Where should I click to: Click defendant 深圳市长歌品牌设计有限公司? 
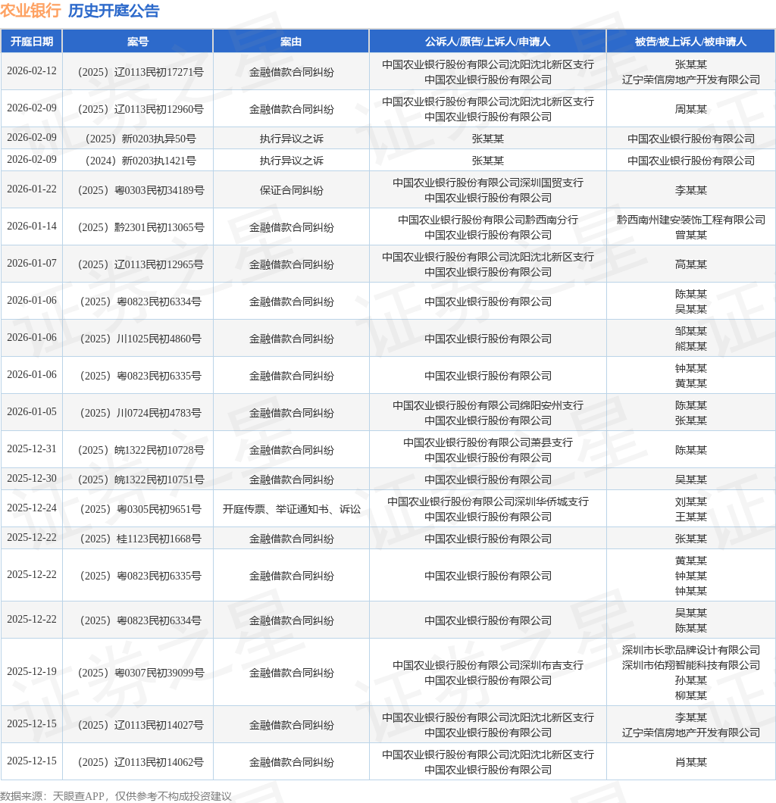click(x=691, y=651)
